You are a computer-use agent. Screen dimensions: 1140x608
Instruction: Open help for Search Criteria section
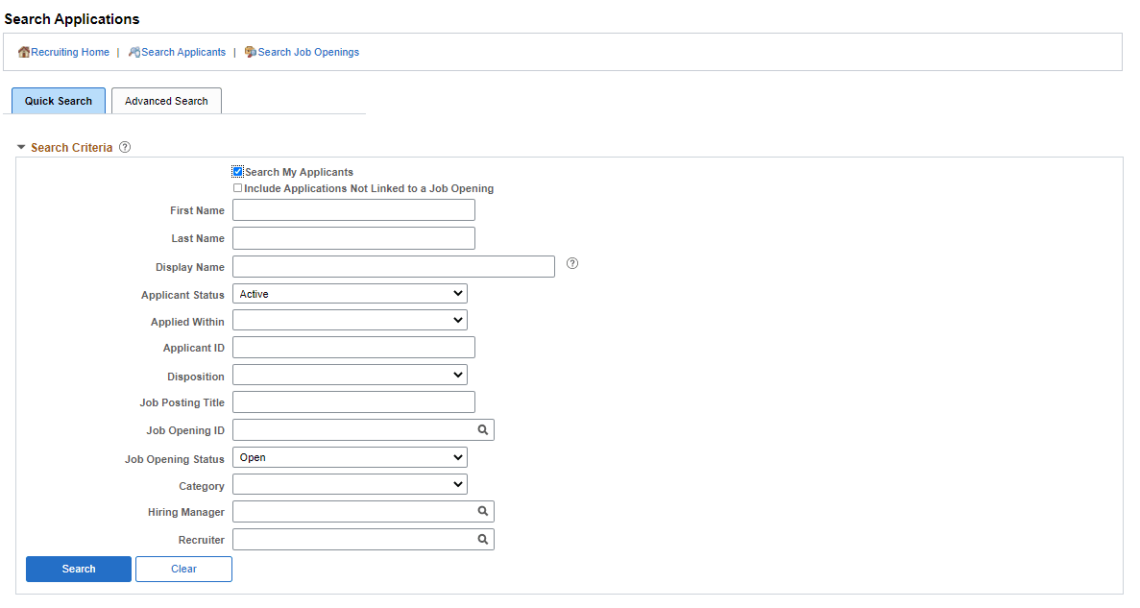[x=125, y=148]
